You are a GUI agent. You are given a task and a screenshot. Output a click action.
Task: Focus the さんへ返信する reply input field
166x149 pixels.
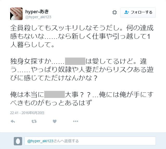pos(90,141)
